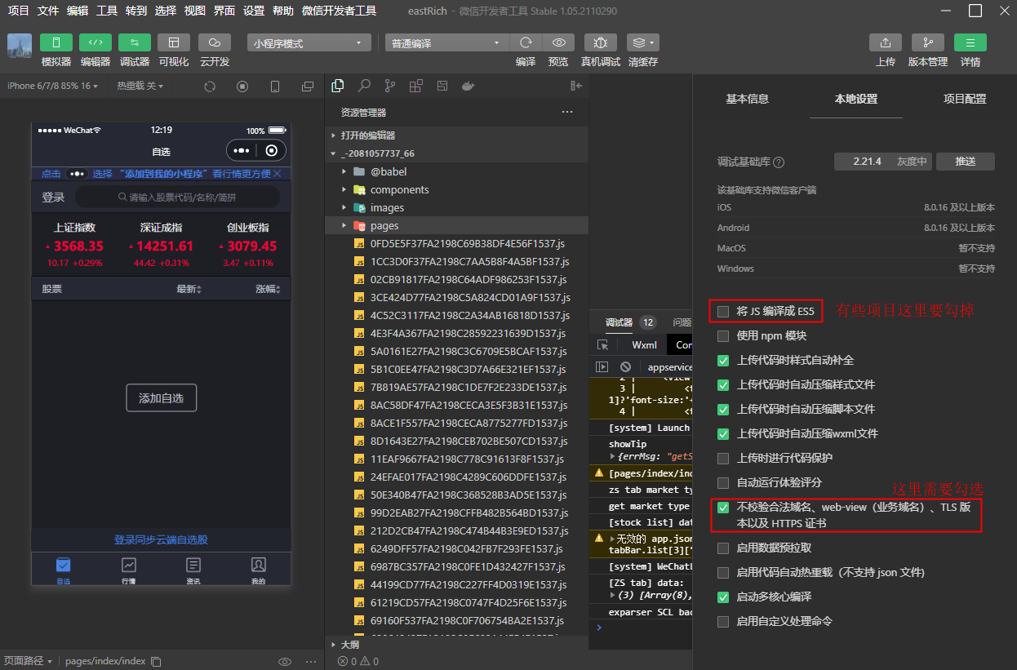Open the 页面路径 dropdown in status bar
Viewport: 1017px width, 670px height.
tap(29, 661)
